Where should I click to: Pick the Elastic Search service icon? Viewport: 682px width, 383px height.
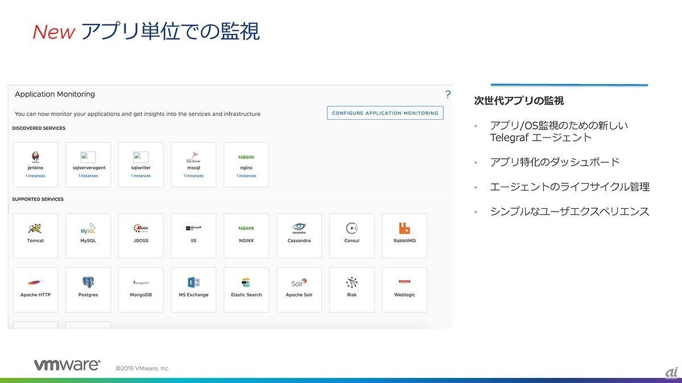click(246, 283)
